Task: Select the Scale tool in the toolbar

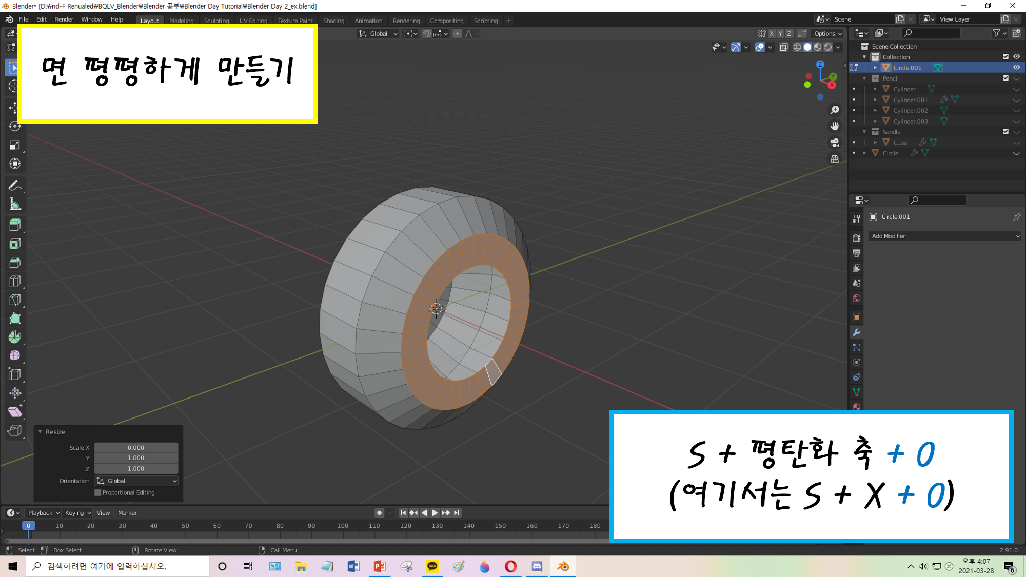Action: tap(14, 145)
